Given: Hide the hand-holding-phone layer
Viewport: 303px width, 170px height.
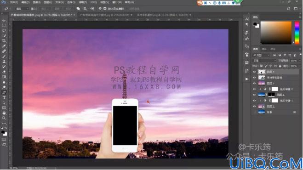Looking at the screenshot, I should tap(254, 78).
